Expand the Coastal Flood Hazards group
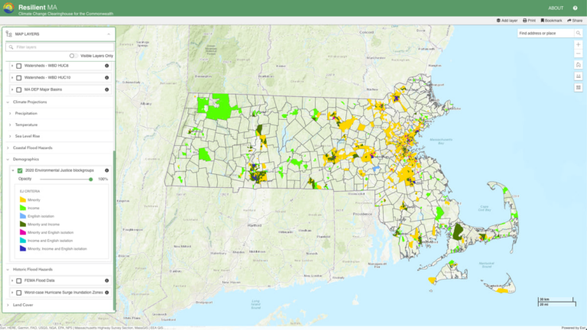This screenshot has width=587, height=330. tap(8, 147)
